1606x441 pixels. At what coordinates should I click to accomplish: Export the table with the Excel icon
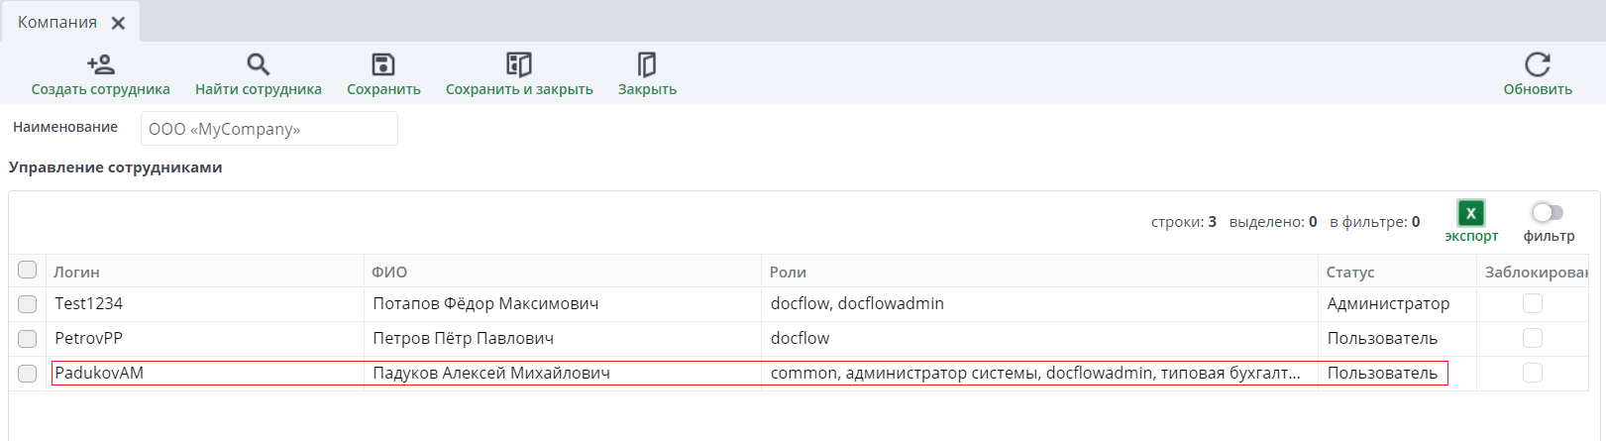point(1471,213)
